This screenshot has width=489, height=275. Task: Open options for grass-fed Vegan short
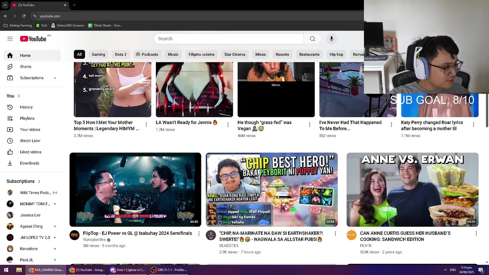(310, 125)
